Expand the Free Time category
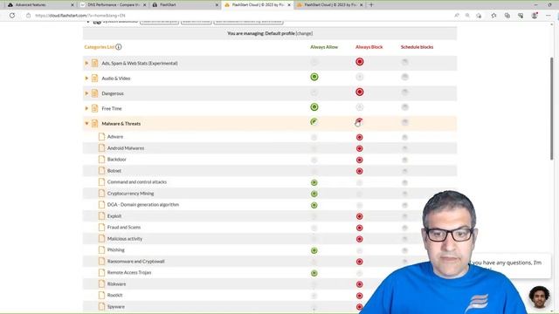559x314 pixels. click(86, 108)
